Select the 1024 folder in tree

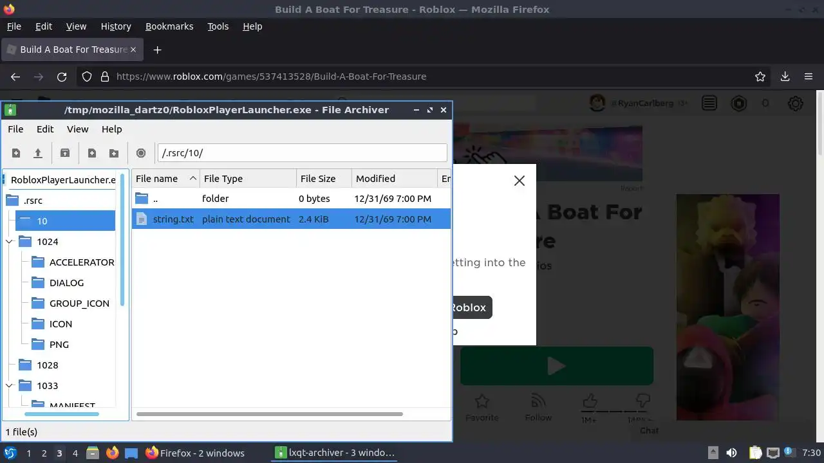tap(48, 242)
